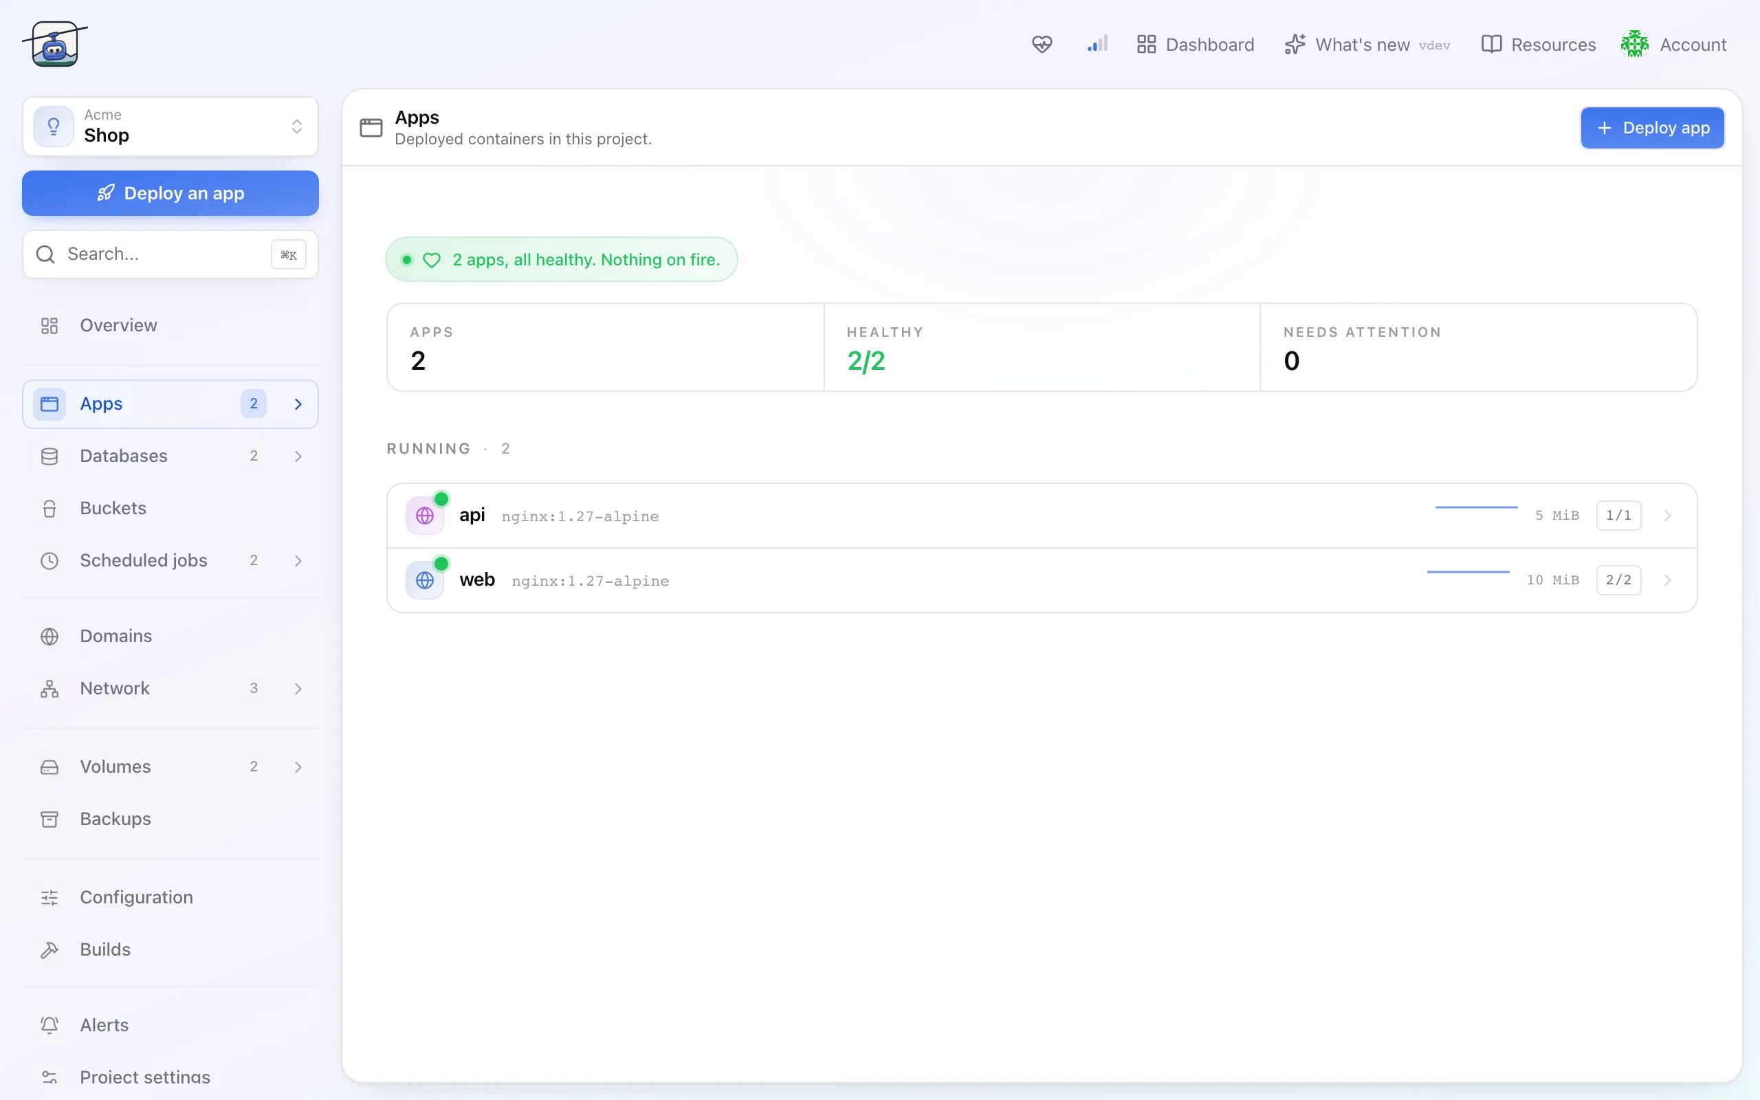This screenshot has width=1760, height=1100.
Task: Go to Overview in sidebar
Action: click(x=170, y=325)
